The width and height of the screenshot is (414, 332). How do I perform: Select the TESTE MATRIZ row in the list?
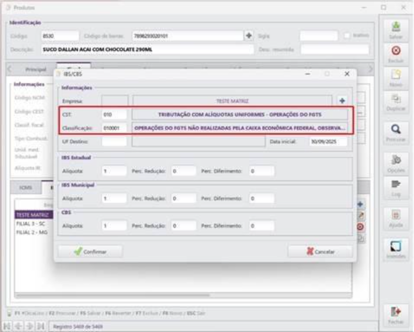click(x=34, y=215)
